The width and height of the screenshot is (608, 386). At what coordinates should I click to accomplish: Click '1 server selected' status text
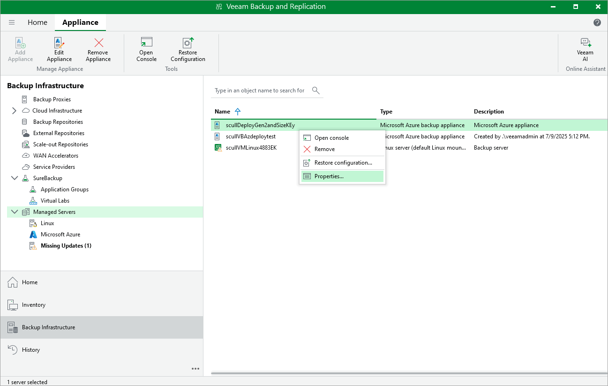coord(27,382)
